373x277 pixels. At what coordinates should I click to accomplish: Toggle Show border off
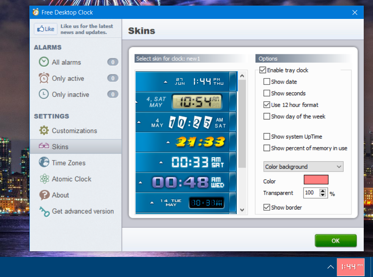coord(267,207)
